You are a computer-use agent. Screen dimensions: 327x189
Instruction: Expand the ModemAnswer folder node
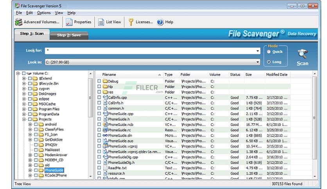click(30, 155)
